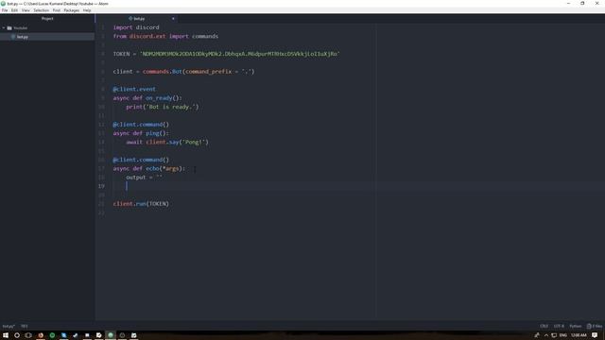Image resolution: width=605 pixels, height=340 pixels.
Task: Click active Atom icon on taskbar
Action: (x=111, y=335)
